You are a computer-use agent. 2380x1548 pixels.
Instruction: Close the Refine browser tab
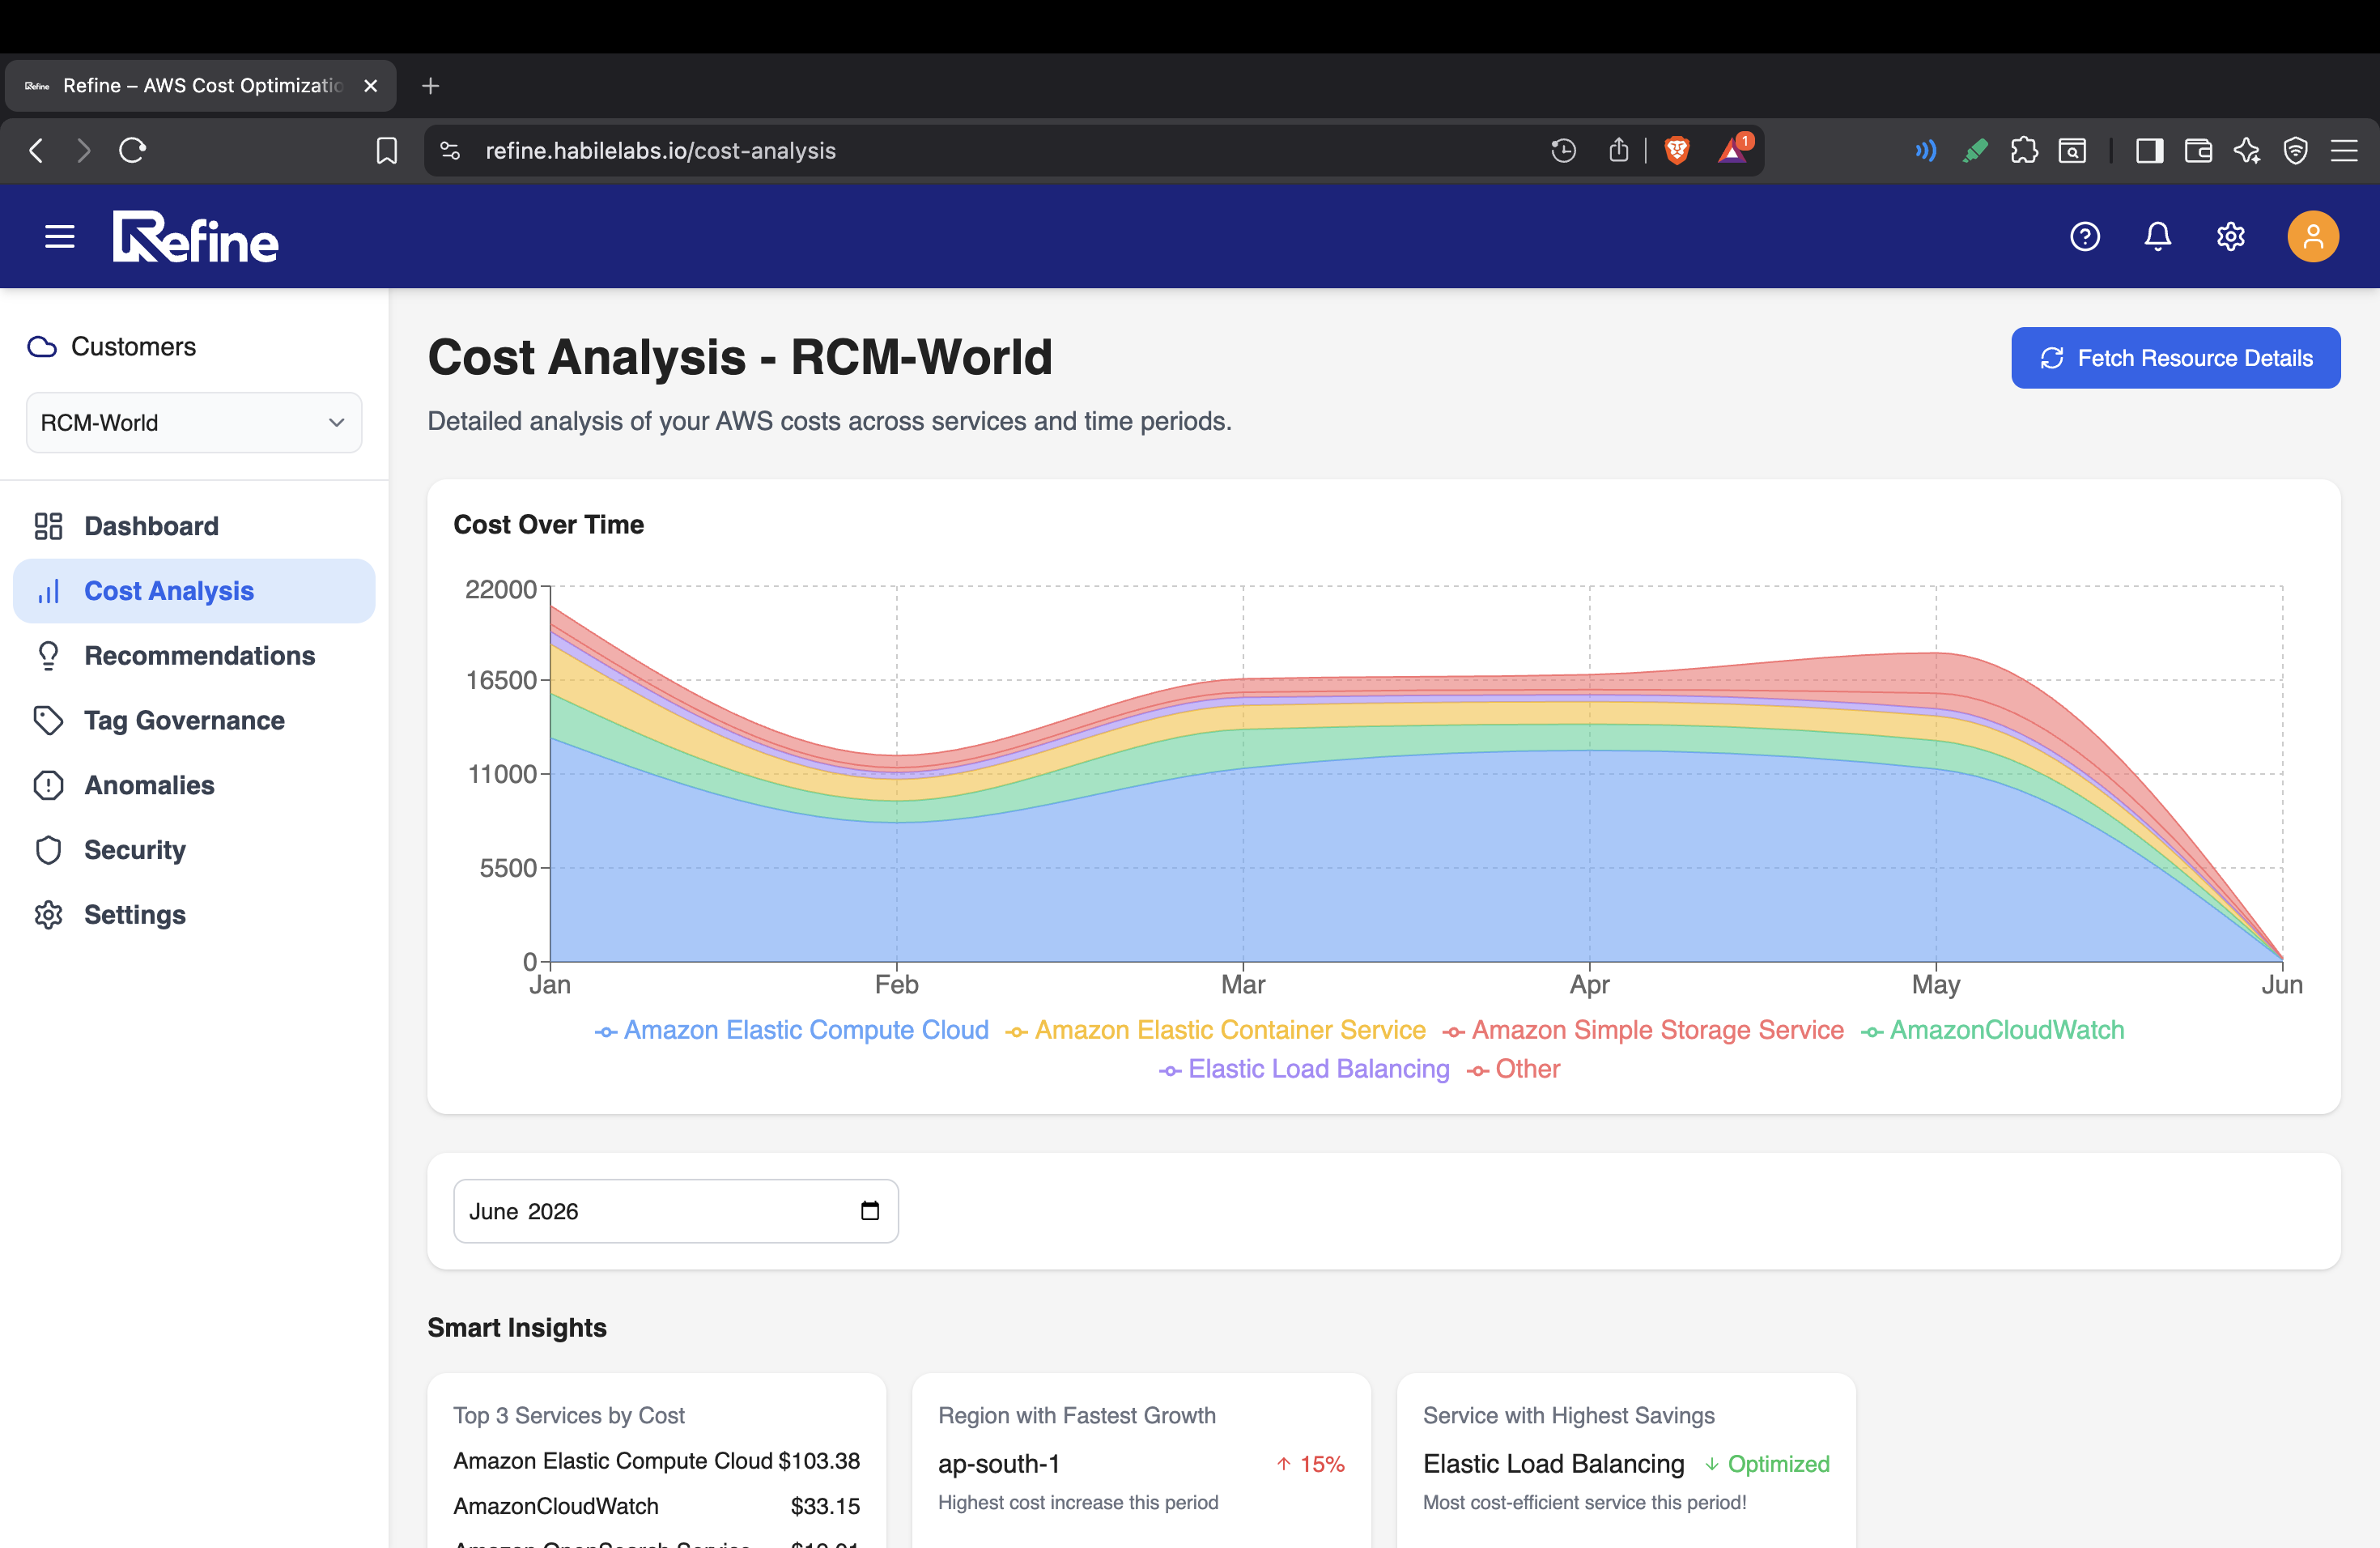pyautogui.click(x=371, y=86)
